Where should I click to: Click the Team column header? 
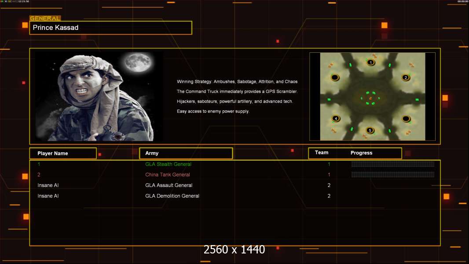[322, 153]
